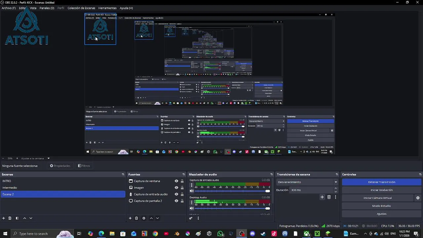This screenshot has height=238, width=423.
Task: Hide Captura de pantalla 2 source
Action: point(176,201)
